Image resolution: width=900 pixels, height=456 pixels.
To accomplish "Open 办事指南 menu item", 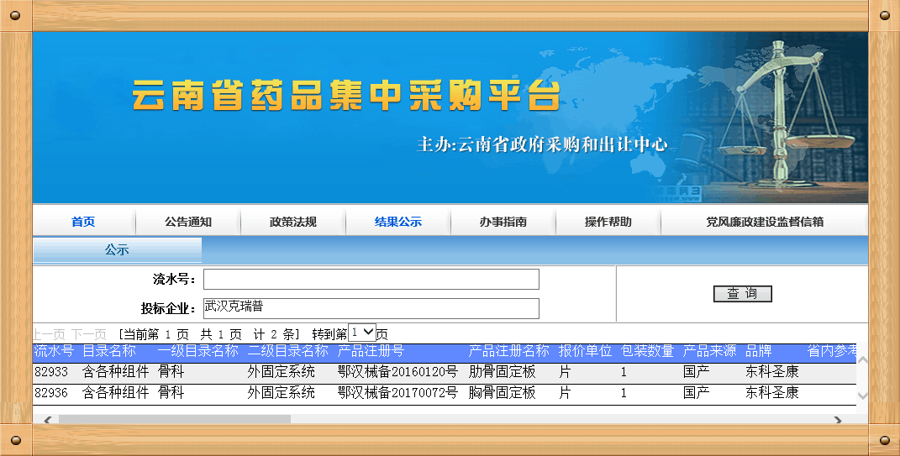I will click(503, 222).
